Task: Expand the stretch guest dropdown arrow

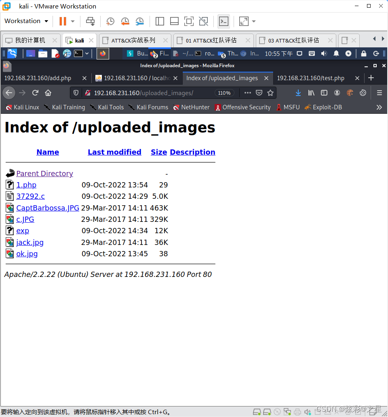Action: click(254, 21)
